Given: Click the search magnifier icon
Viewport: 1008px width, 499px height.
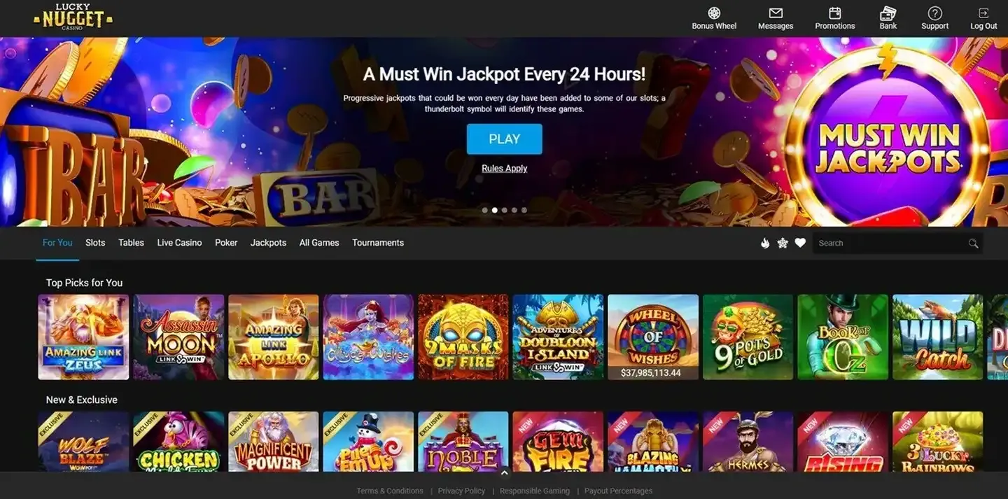Looking at the screenshot, I should point(973,244).
